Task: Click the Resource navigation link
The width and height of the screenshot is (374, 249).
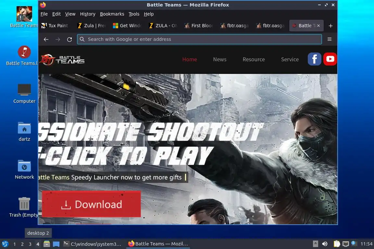Action: [254, 60]
